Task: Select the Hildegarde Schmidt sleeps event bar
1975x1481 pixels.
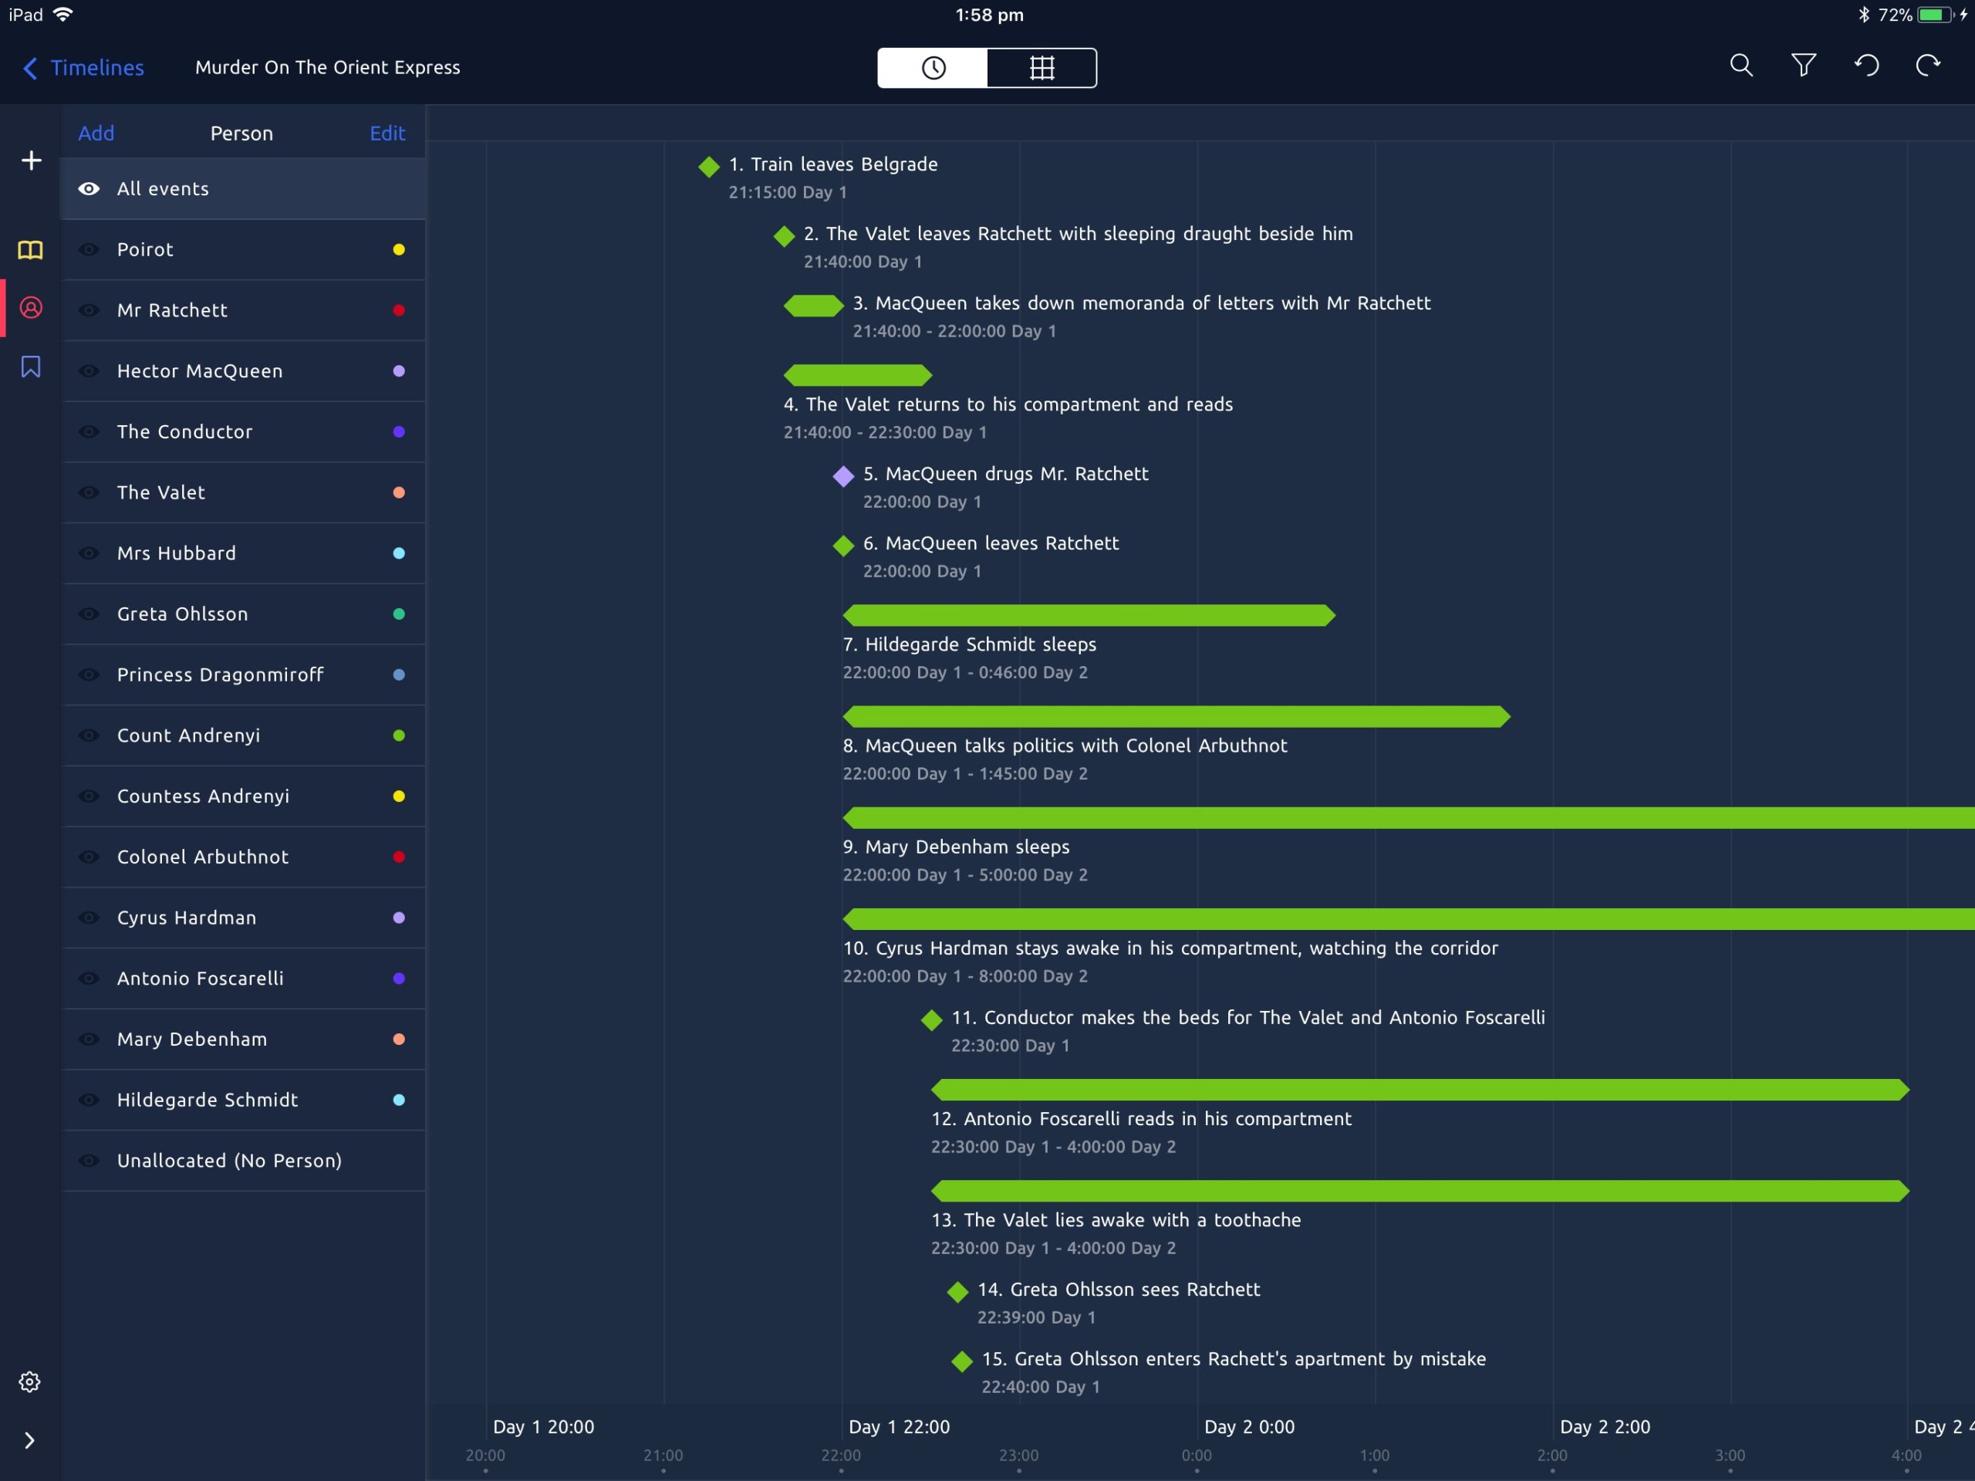Action: [x=1089, y=615]
